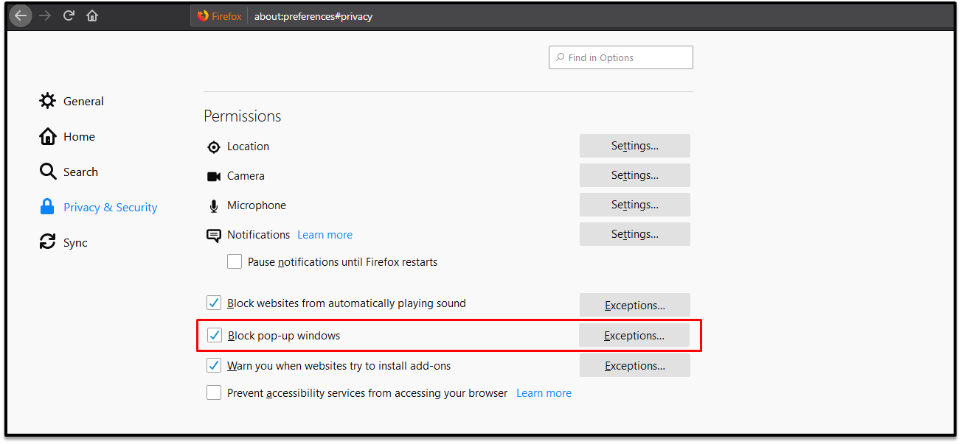Image resolution: width=961 pixels, height=444 pixels.
Task: Open Camera permission Settings button
Action: tap(634, 175)
